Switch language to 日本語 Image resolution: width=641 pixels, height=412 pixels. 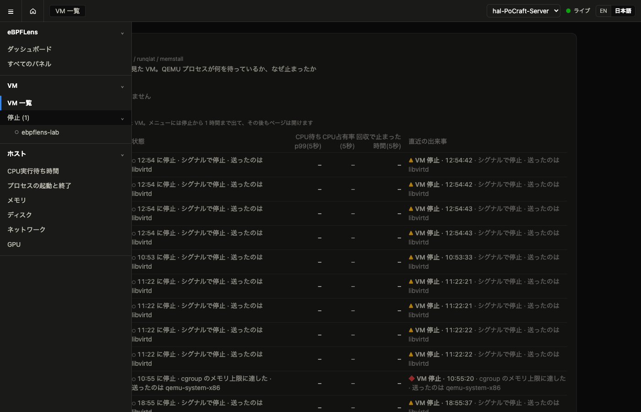[623, 11]
